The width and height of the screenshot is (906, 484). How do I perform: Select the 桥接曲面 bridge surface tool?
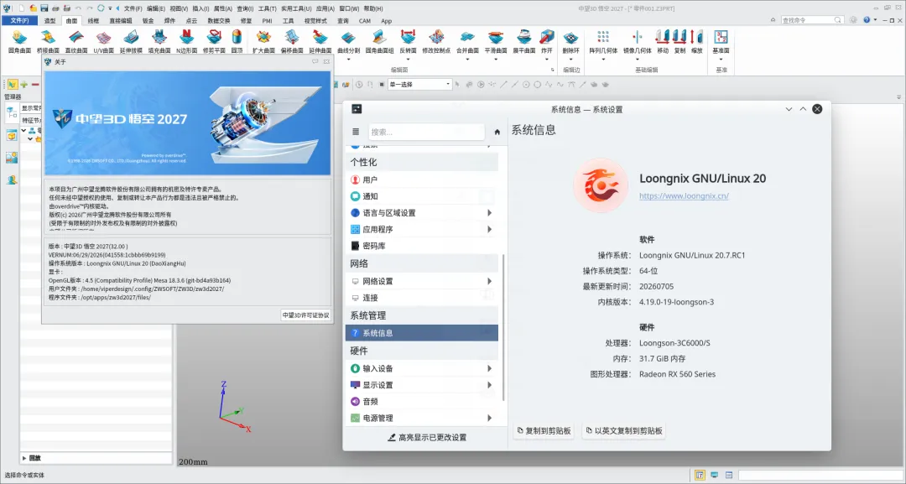pyautogui.click(x=48, y=42)
